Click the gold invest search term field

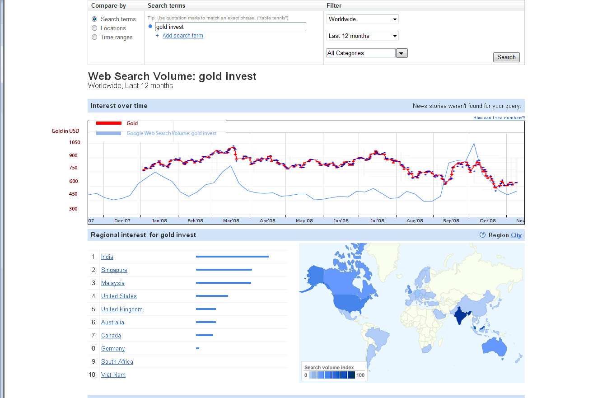tap(230, 27)
